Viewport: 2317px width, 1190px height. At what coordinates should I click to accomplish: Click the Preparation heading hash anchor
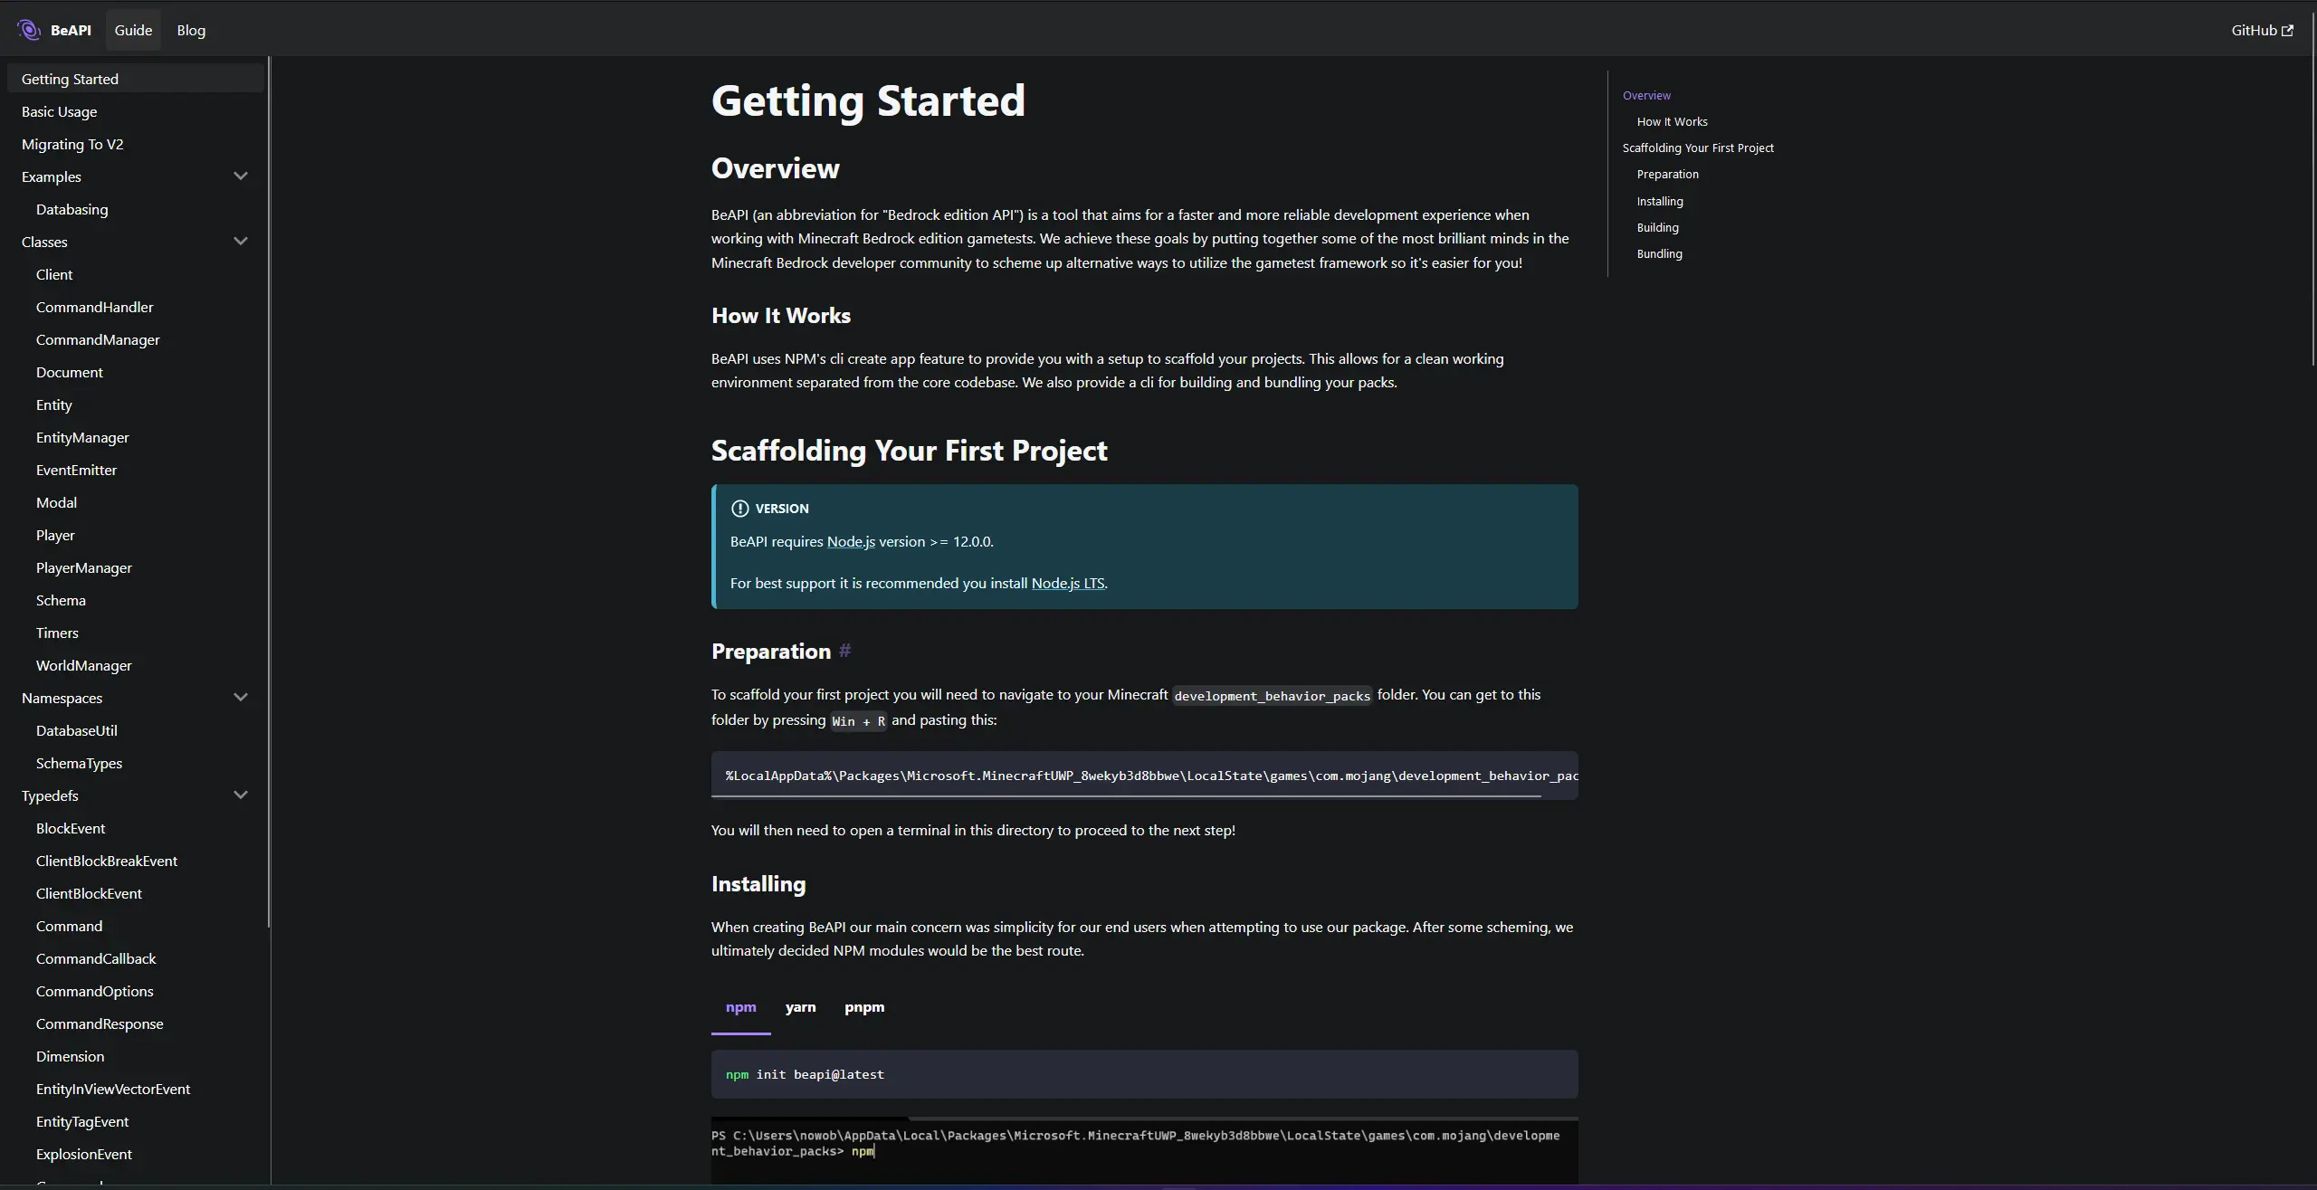844,651
